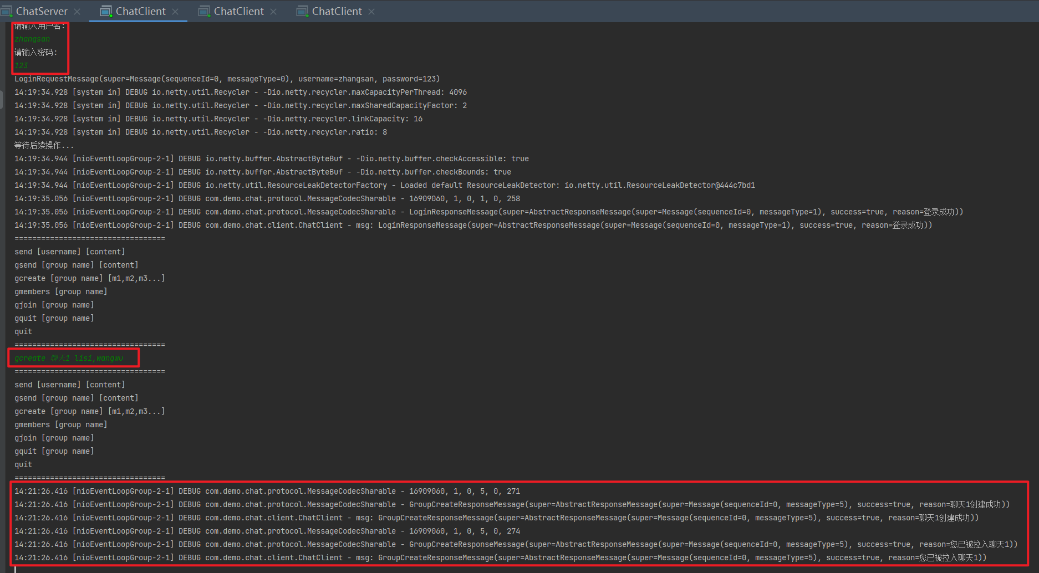Switch to the ChatServer run tab
The image size is (1039, 573).
[41, 11]
